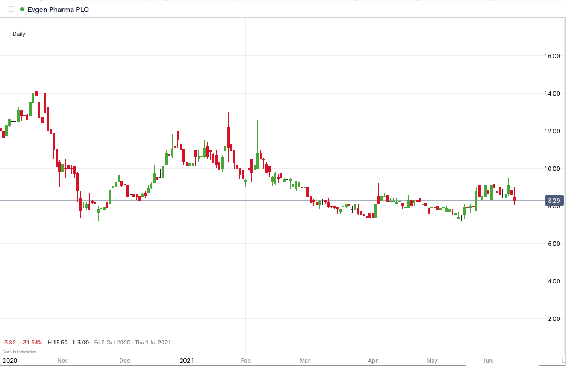
Task: Select the Evgen Pharma PLC chart title
Action: tap(59, 9)
